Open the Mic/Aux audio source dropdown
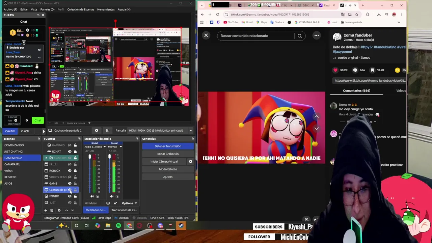This screenshot has height=243, width=432. point(120,147)
